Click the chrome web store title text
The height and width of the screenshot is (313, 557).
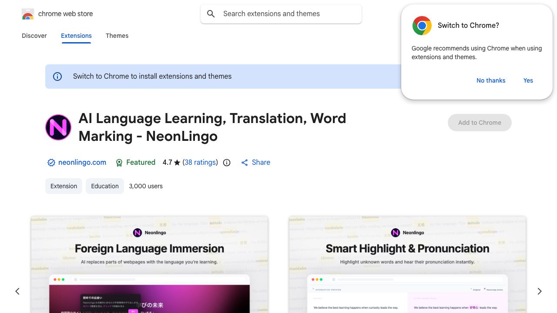pyautogui.click(x=66, y=14)
